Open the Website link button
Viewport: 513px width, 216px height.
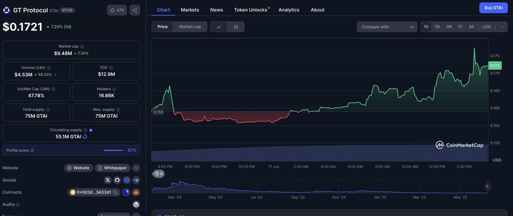[78, 168]
